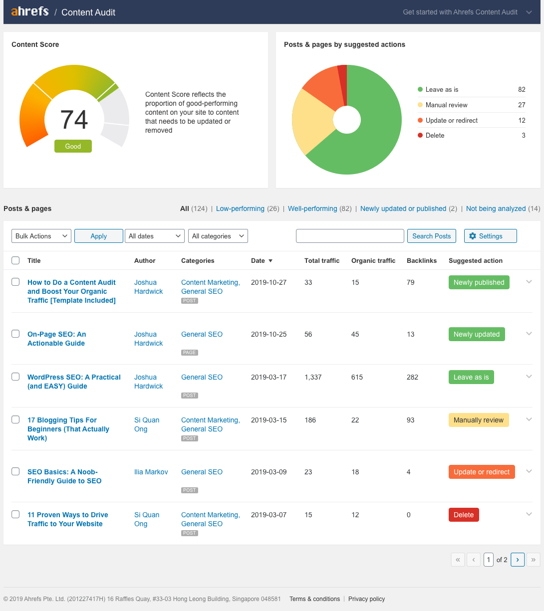Select the select-all checkbox in the table header

click(x=15, y=260)
